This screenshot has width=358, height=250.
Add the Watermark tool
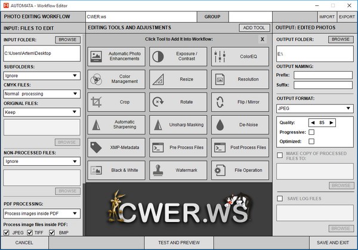pos(178,170)
